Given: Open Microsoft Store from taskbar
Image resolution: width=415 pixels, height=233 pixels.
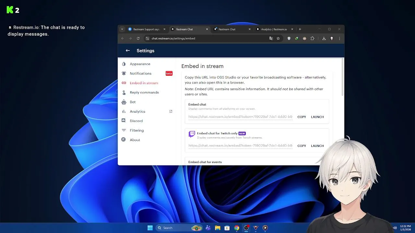Looking at the screenshot, I should (227, 228).
